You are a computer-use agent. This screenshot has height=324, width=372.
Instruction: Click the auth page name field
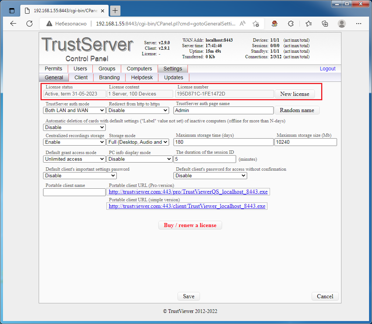pos(223,110)
